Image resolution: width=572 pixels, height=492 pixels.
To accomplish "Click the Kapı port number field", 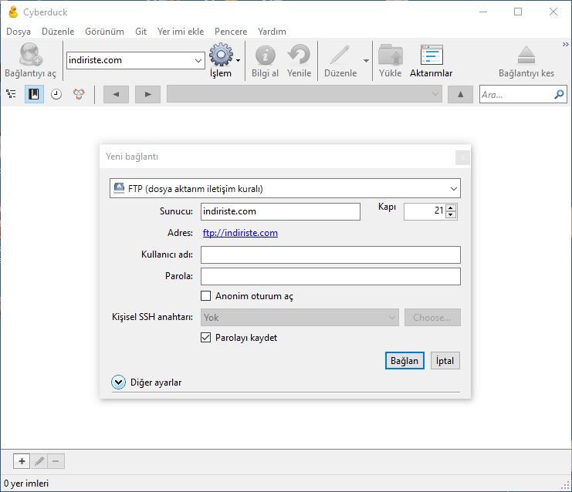I will click(425, 211).
